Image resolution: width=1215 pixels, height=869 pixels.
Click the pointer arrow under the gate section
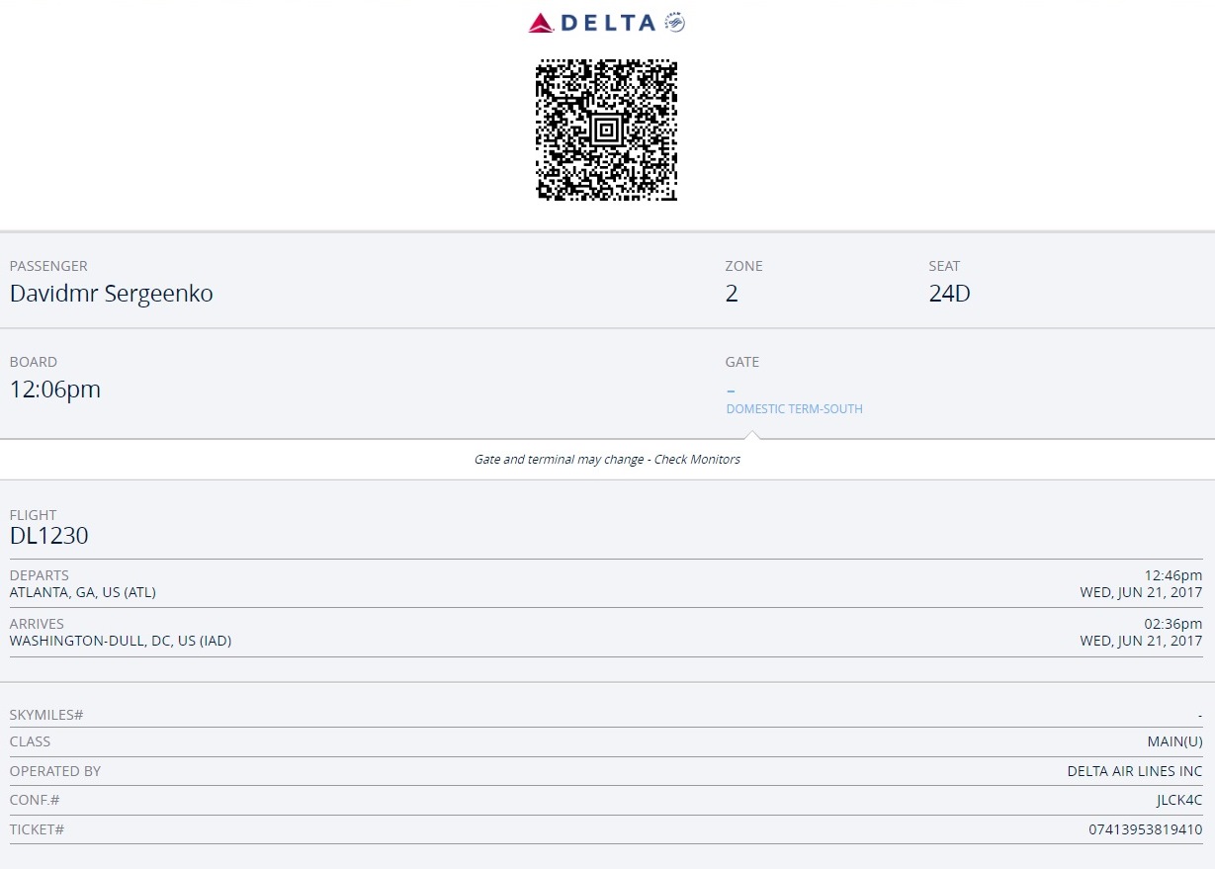click(752, 435)
